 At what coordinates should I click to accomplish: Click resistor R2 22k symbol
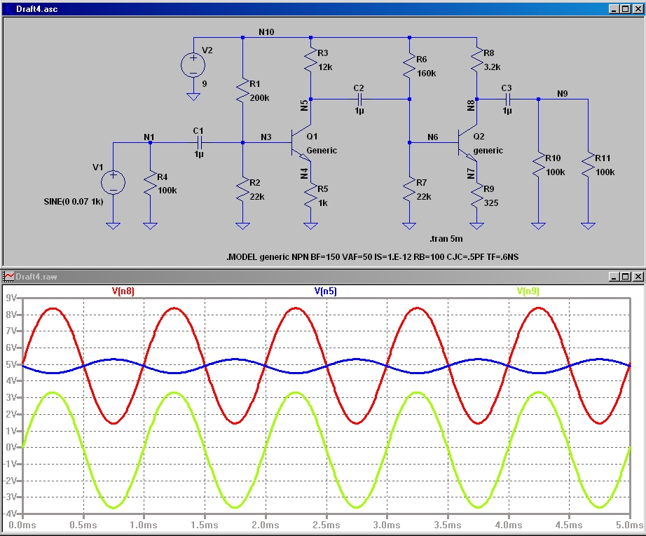pos(242,189)
